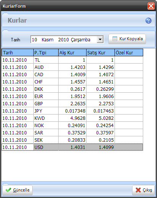Image resolution: width=157 pixels, height=198 pixels.
Task: Click the green checkmark Güncelle button
Action: tap(18, 190)
